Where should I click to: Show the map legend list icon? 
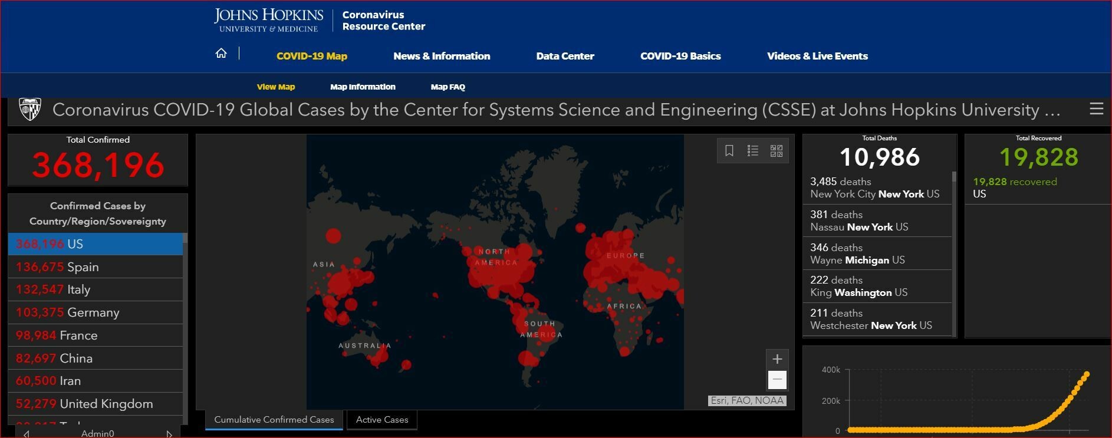point(753,151)
